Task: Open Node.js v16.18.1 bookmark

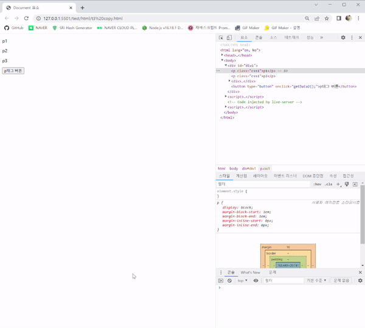Action: coord(162,28)
